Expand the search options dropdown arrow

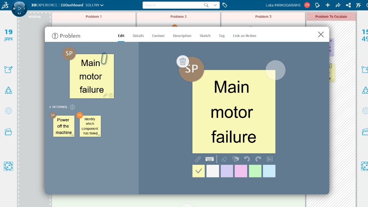[x=215, y=5]
